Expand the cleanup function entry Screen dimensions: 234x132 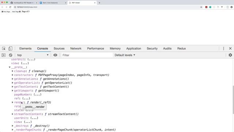pyautogui.click(x=12, y=71)
